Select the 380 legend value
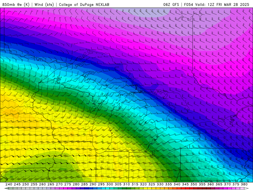 244,184
